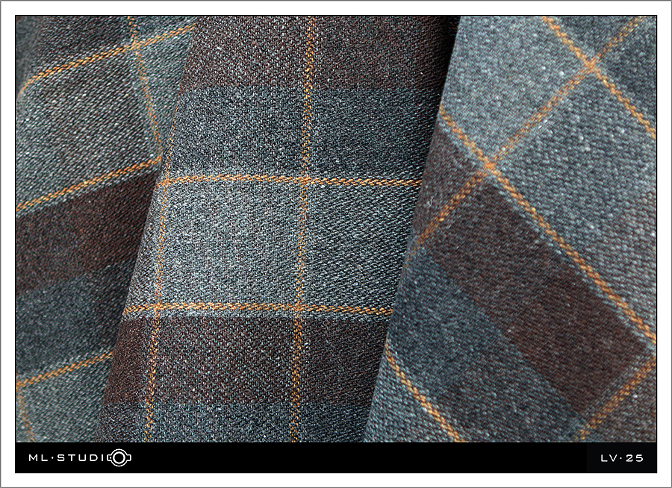Click the bottom brown band of the middle fabric
Viewport: 672px width, 488px height.
click(x=224, y=358)
